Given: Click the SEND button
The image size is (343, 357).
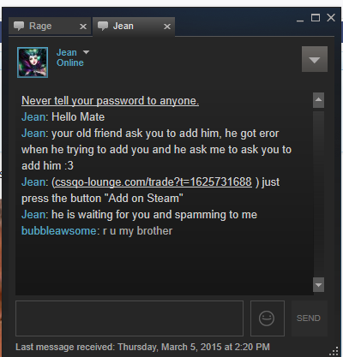Looking at the screenshot, I should pyautogui.click(x=309, y=318).
